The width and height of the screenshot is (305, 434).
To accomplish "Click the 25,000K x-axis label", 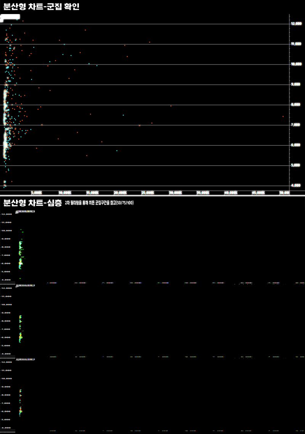I will [148, 193].
